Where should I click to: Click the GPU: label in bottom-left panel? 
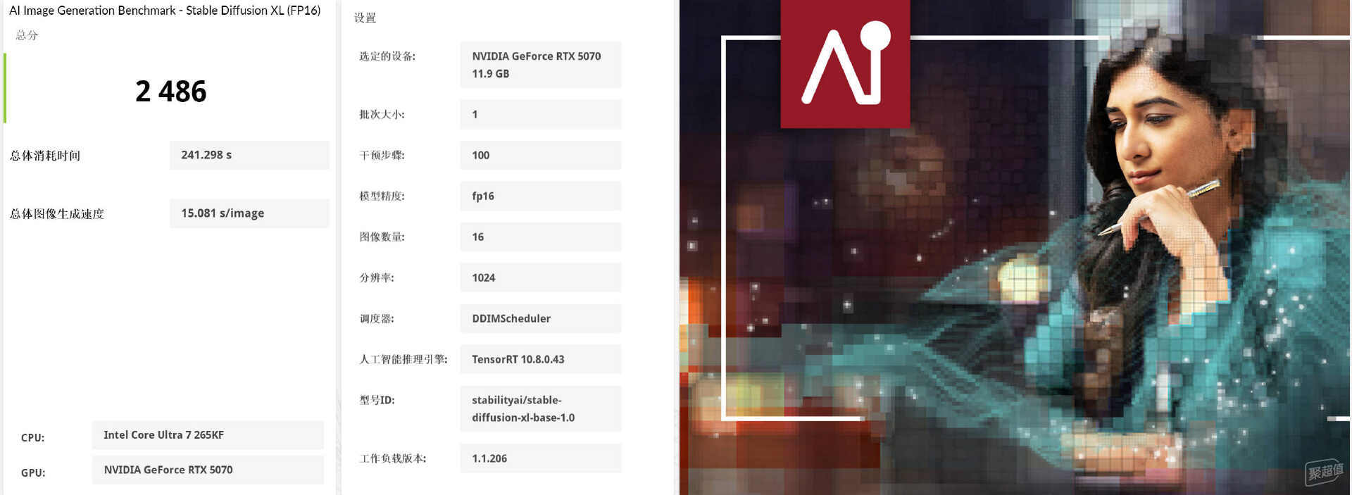pos(33,472)
